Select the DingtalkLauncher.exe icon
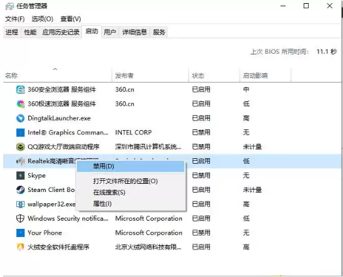Screen dimensions: 343x277 [21, 118]
